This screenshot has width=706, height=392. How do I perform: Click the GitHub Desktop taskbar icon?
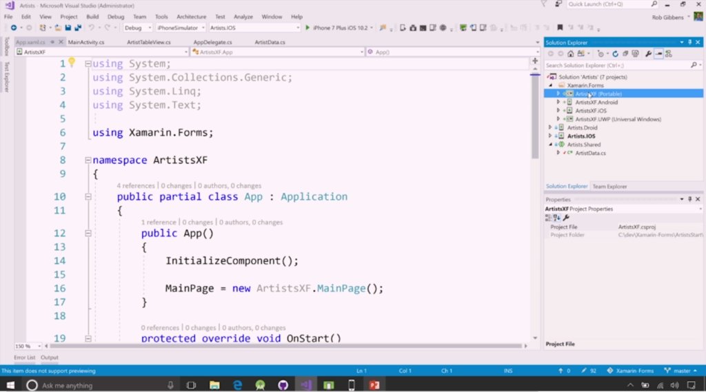283,385
